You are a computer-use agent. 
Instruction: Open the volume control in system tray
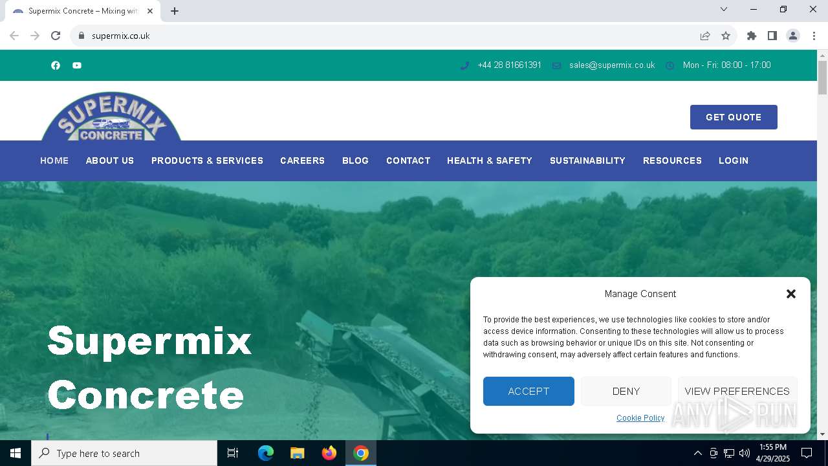click(x=745, y=453)
